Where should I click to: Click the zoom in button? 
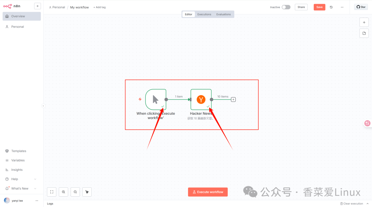pyautogui.click(x=63, y=192)
